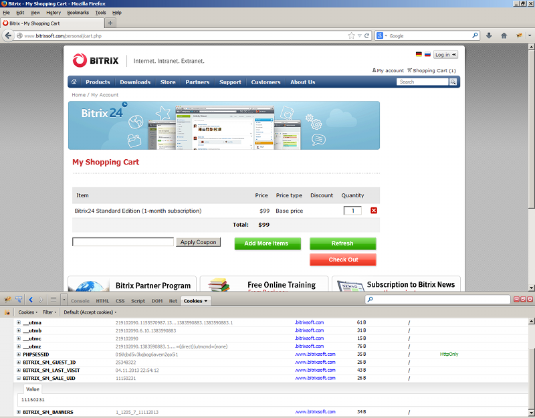This screenshot has height=418, width=535.
Task: Click the Firebug search input field
Action: 438,300
